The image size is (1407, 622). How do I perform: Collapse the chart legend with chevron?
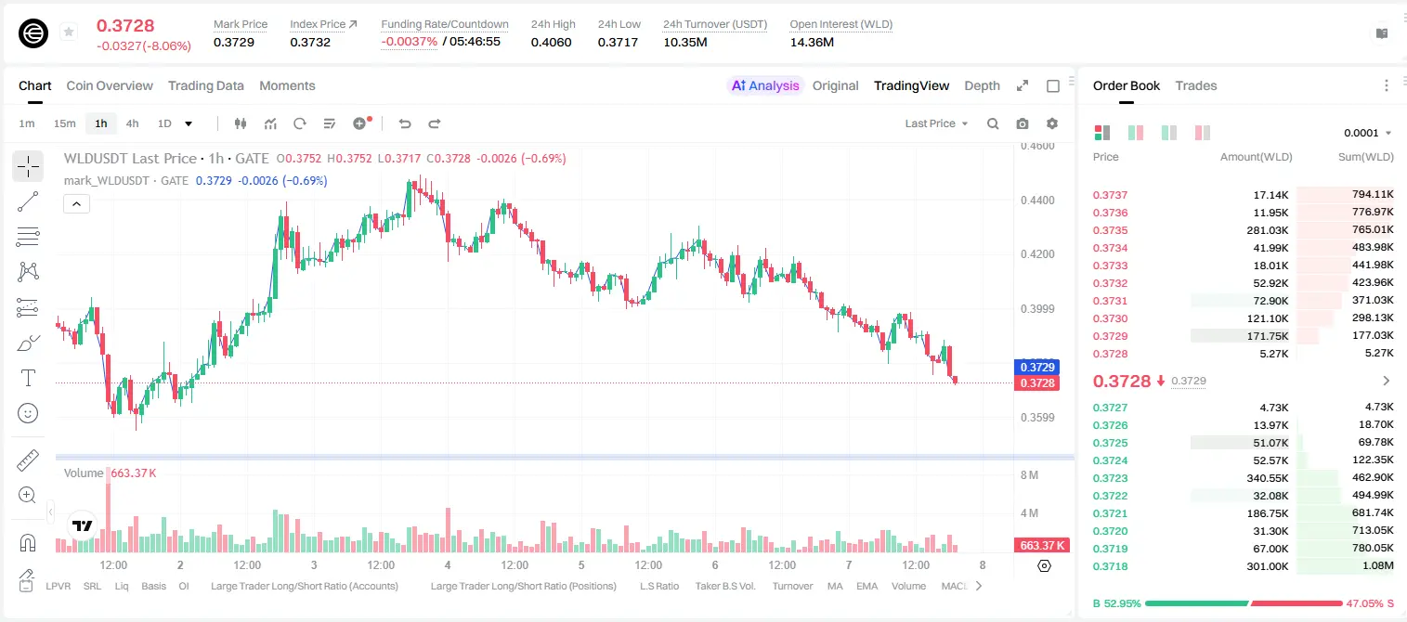coord(76,204)
